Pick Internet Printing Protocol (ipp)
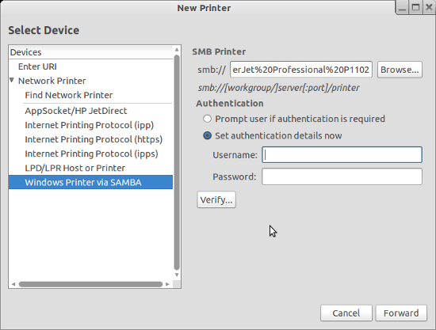436x330 pixels. click(90, 125)
